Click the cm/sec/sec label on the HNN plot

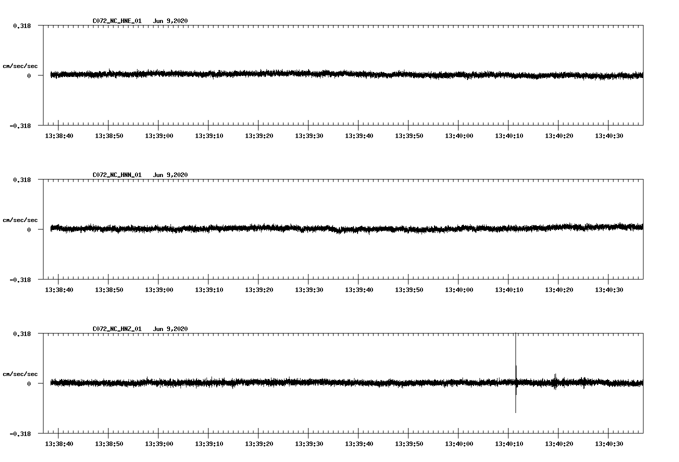[x=20, y=220]
